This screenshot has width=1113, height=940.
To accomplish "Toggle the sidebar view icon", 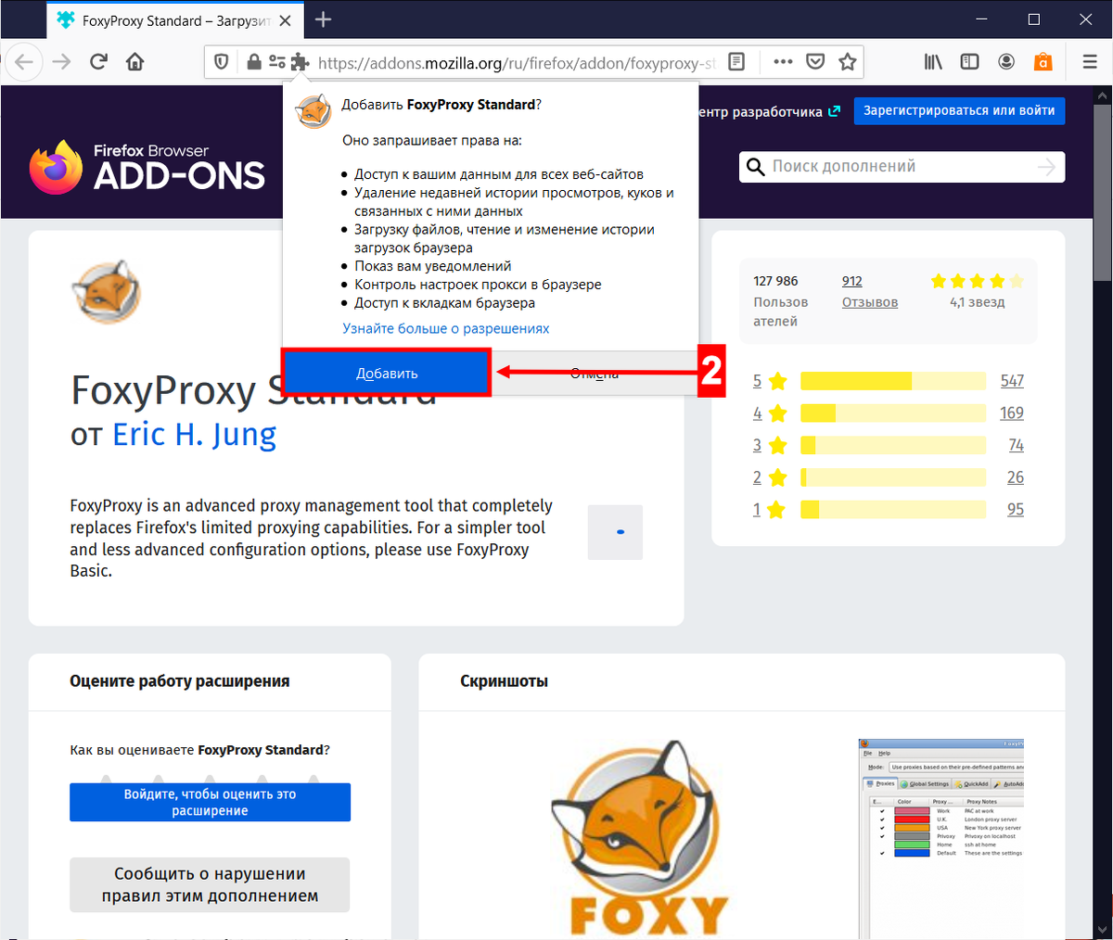I will (969, 62).
